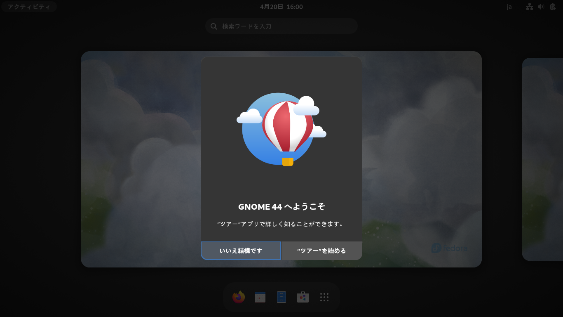This screenshot has height=317, width=563.
Task: Click the battery status icon
Action: [553, 7]
